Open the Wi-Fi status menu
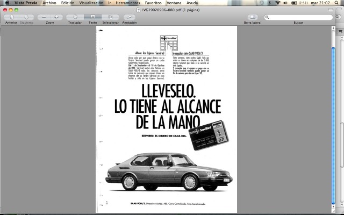The width and height of the screenshot is (344, 215). point(278,3)
